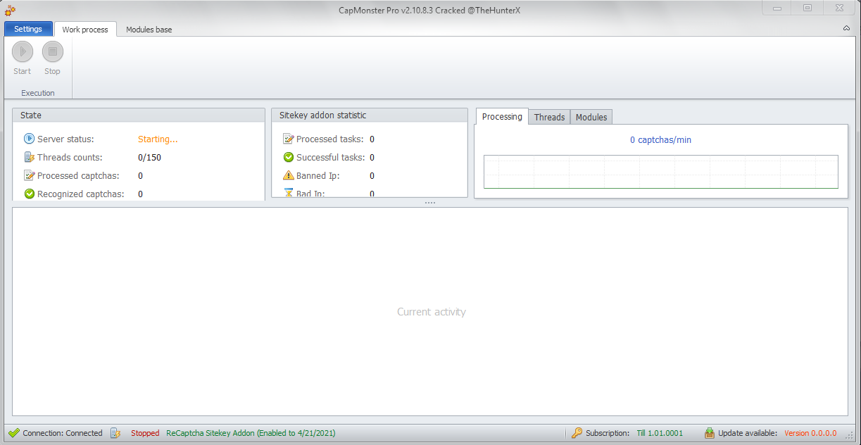Click 'Version 0.0.0.0' update link

[x=810, y=433]
